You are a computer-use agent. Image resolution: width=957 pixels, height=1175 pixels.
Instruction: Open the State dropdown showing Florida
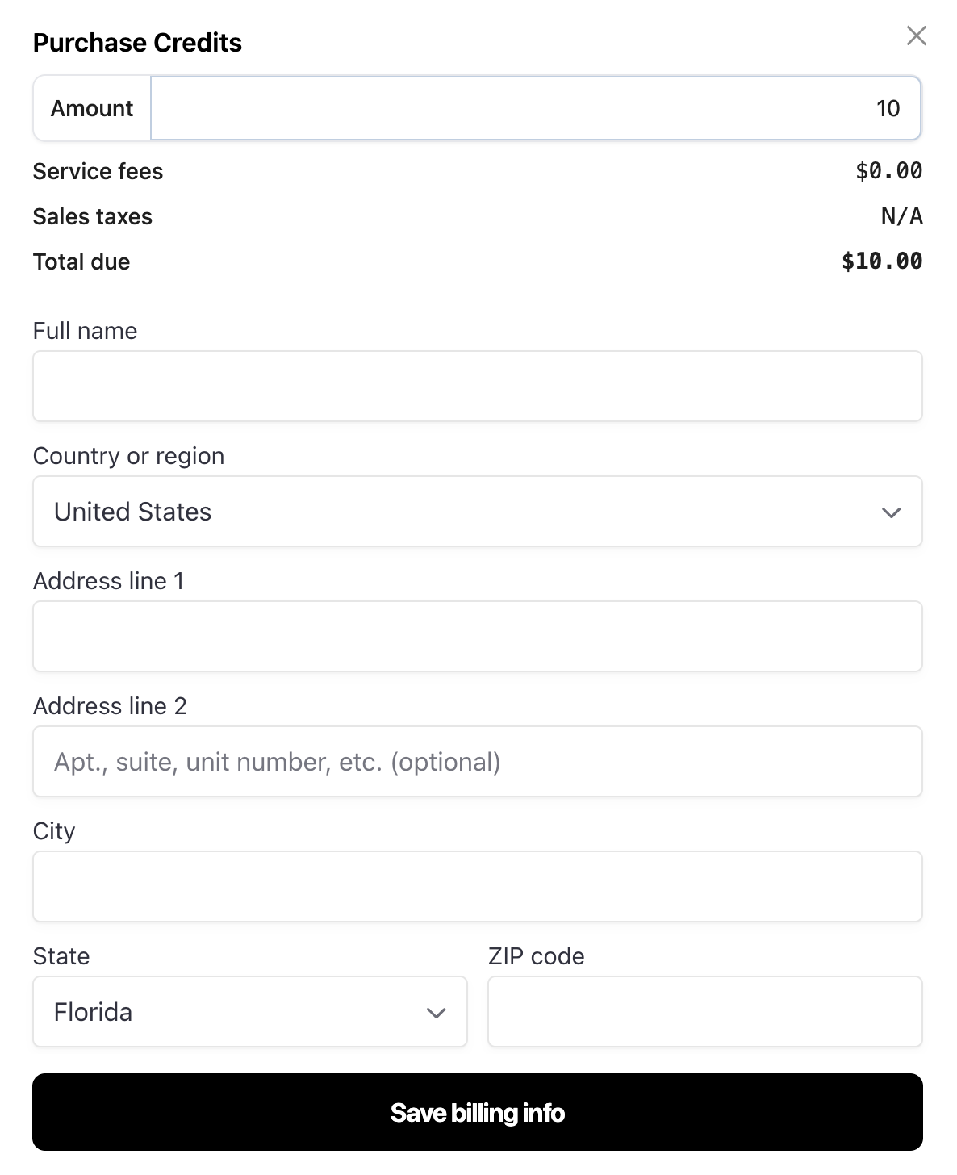pyautogui.click(x=250, y=1012)
